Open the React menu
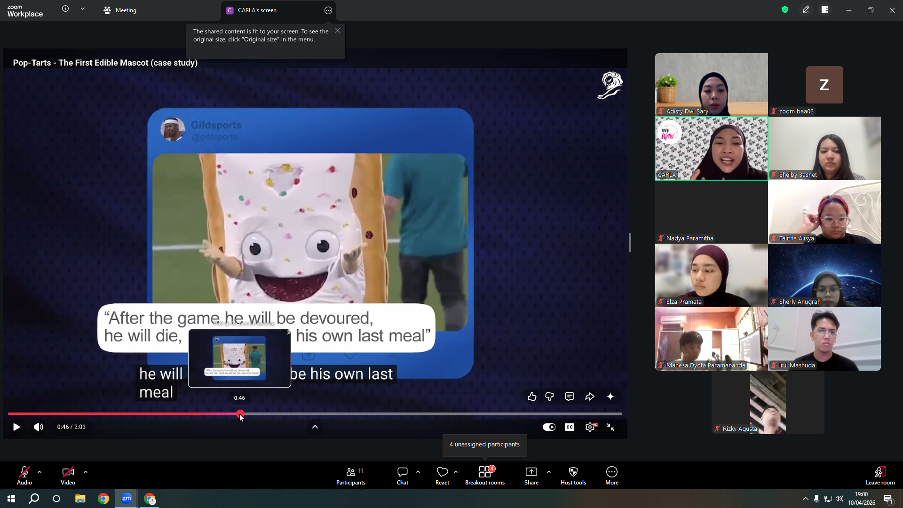The image size is (903, 508). 442,476
